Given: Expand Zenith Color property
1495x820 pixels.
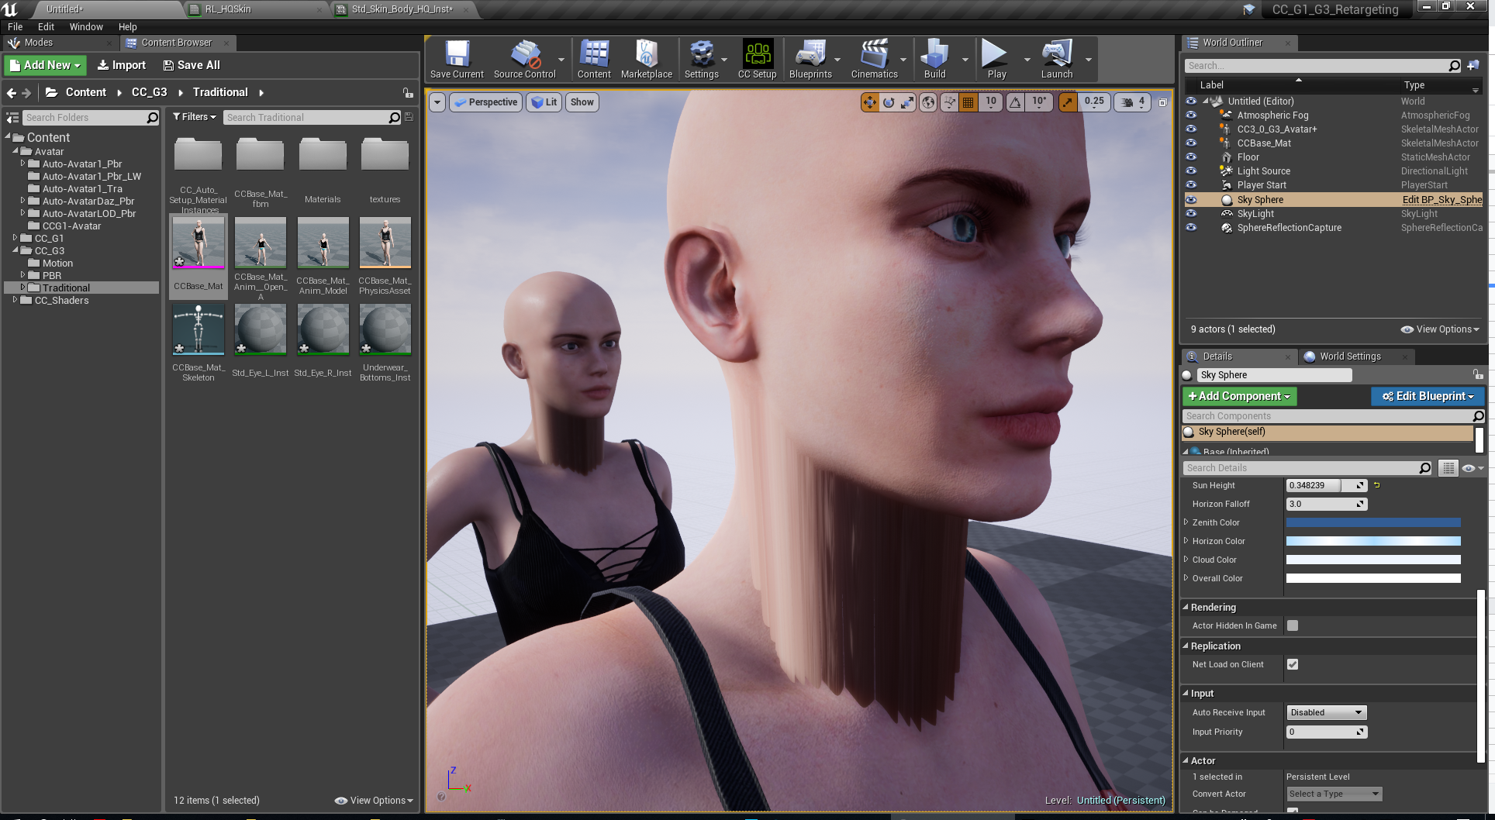Looking at the screenshot, I should click(1186, 522).
